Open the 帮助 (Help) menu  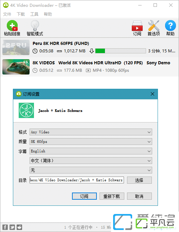click(48, 14)
